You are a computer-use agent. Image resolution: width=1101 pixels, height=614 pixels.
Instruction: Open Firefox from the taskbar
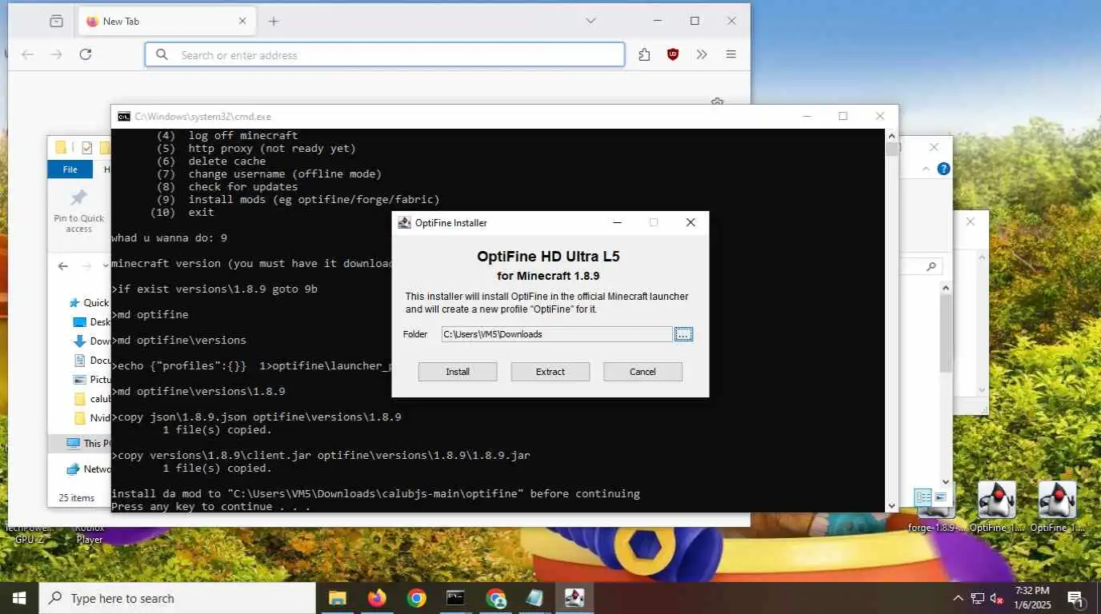377,598
